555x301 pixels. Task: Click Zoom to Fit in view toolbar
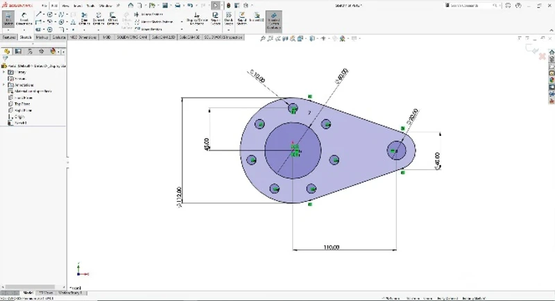[263, 39]
